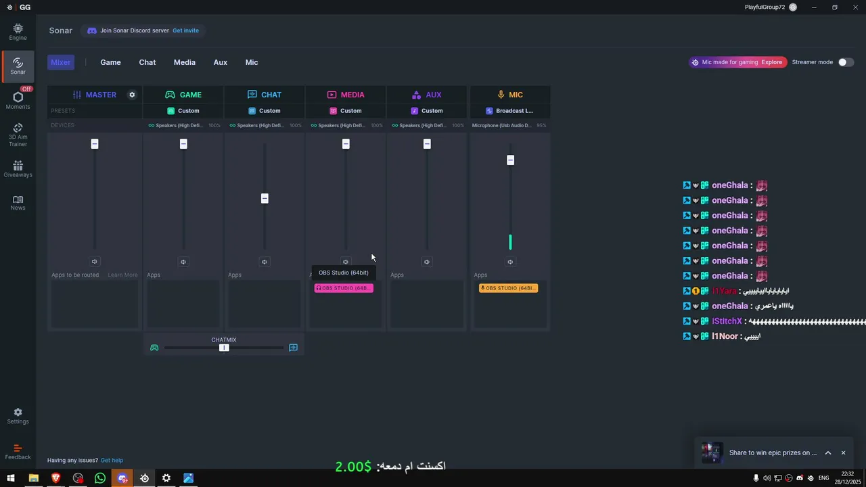
Task: Click the ChatMix balance slider handle
Action: click(x=224, y=348)
